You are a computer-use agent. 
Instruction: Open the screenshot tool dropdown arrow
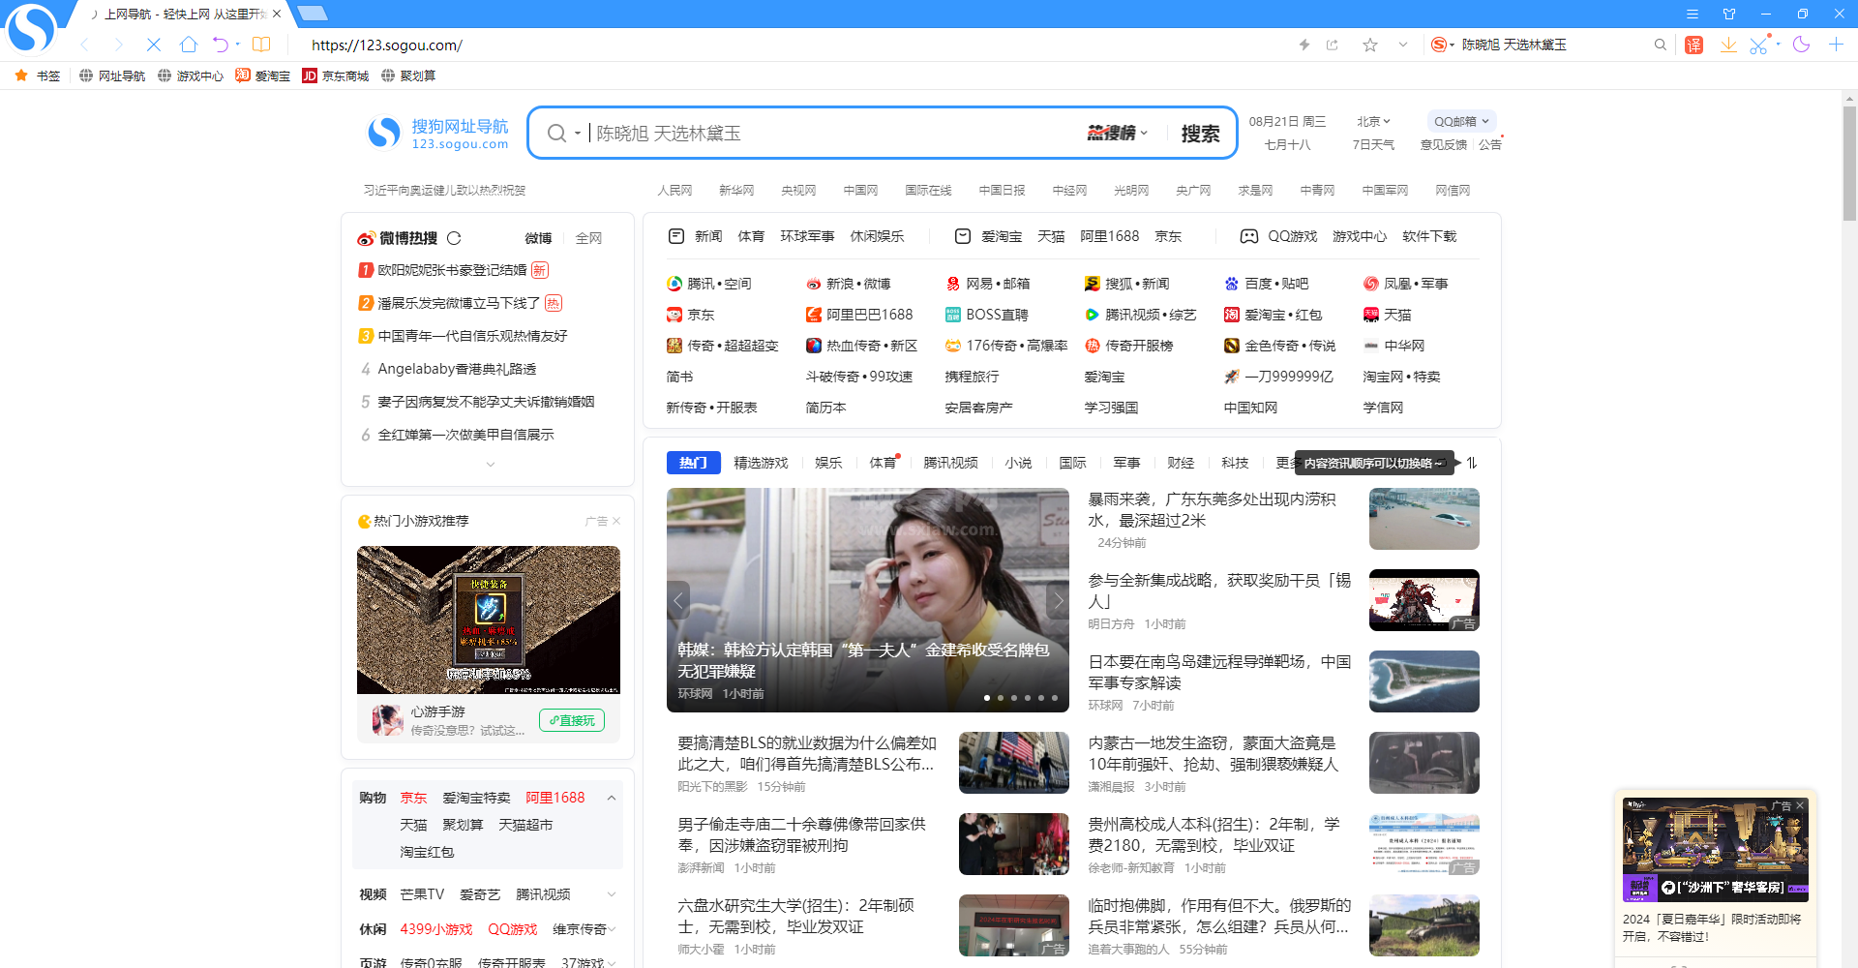point(1778,45)
